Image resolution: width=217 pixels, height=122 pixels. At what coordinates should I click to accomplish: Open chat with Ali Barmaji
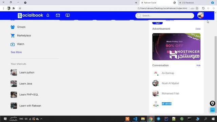[x=168, y=73]
